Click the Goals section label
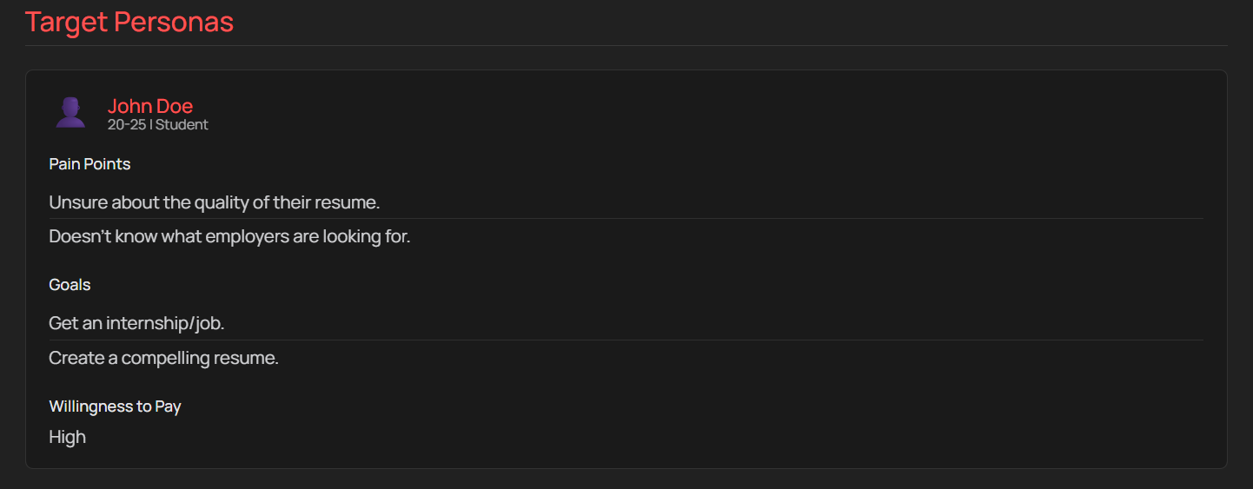Screen dimensions: 1253x489 pos(70,285)
